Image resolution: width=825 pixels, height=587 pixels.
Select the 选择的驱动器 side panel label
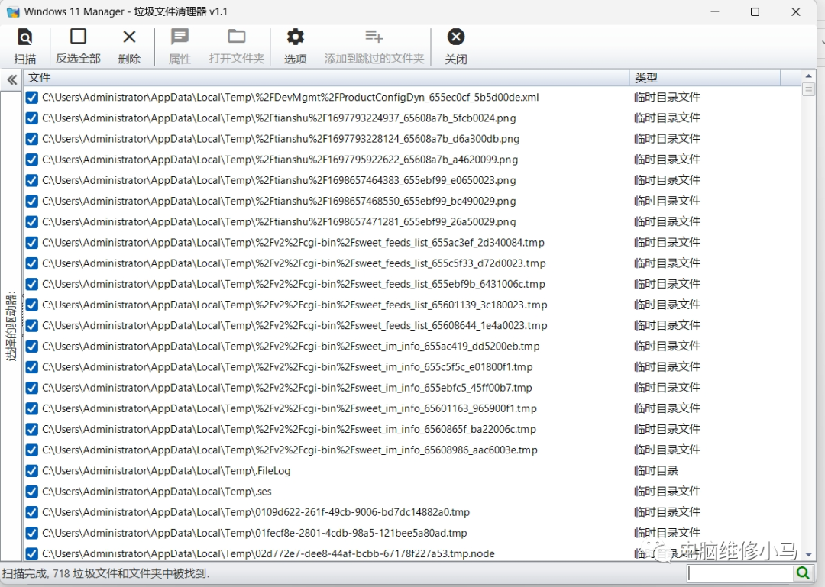click(x=11, y=326)
